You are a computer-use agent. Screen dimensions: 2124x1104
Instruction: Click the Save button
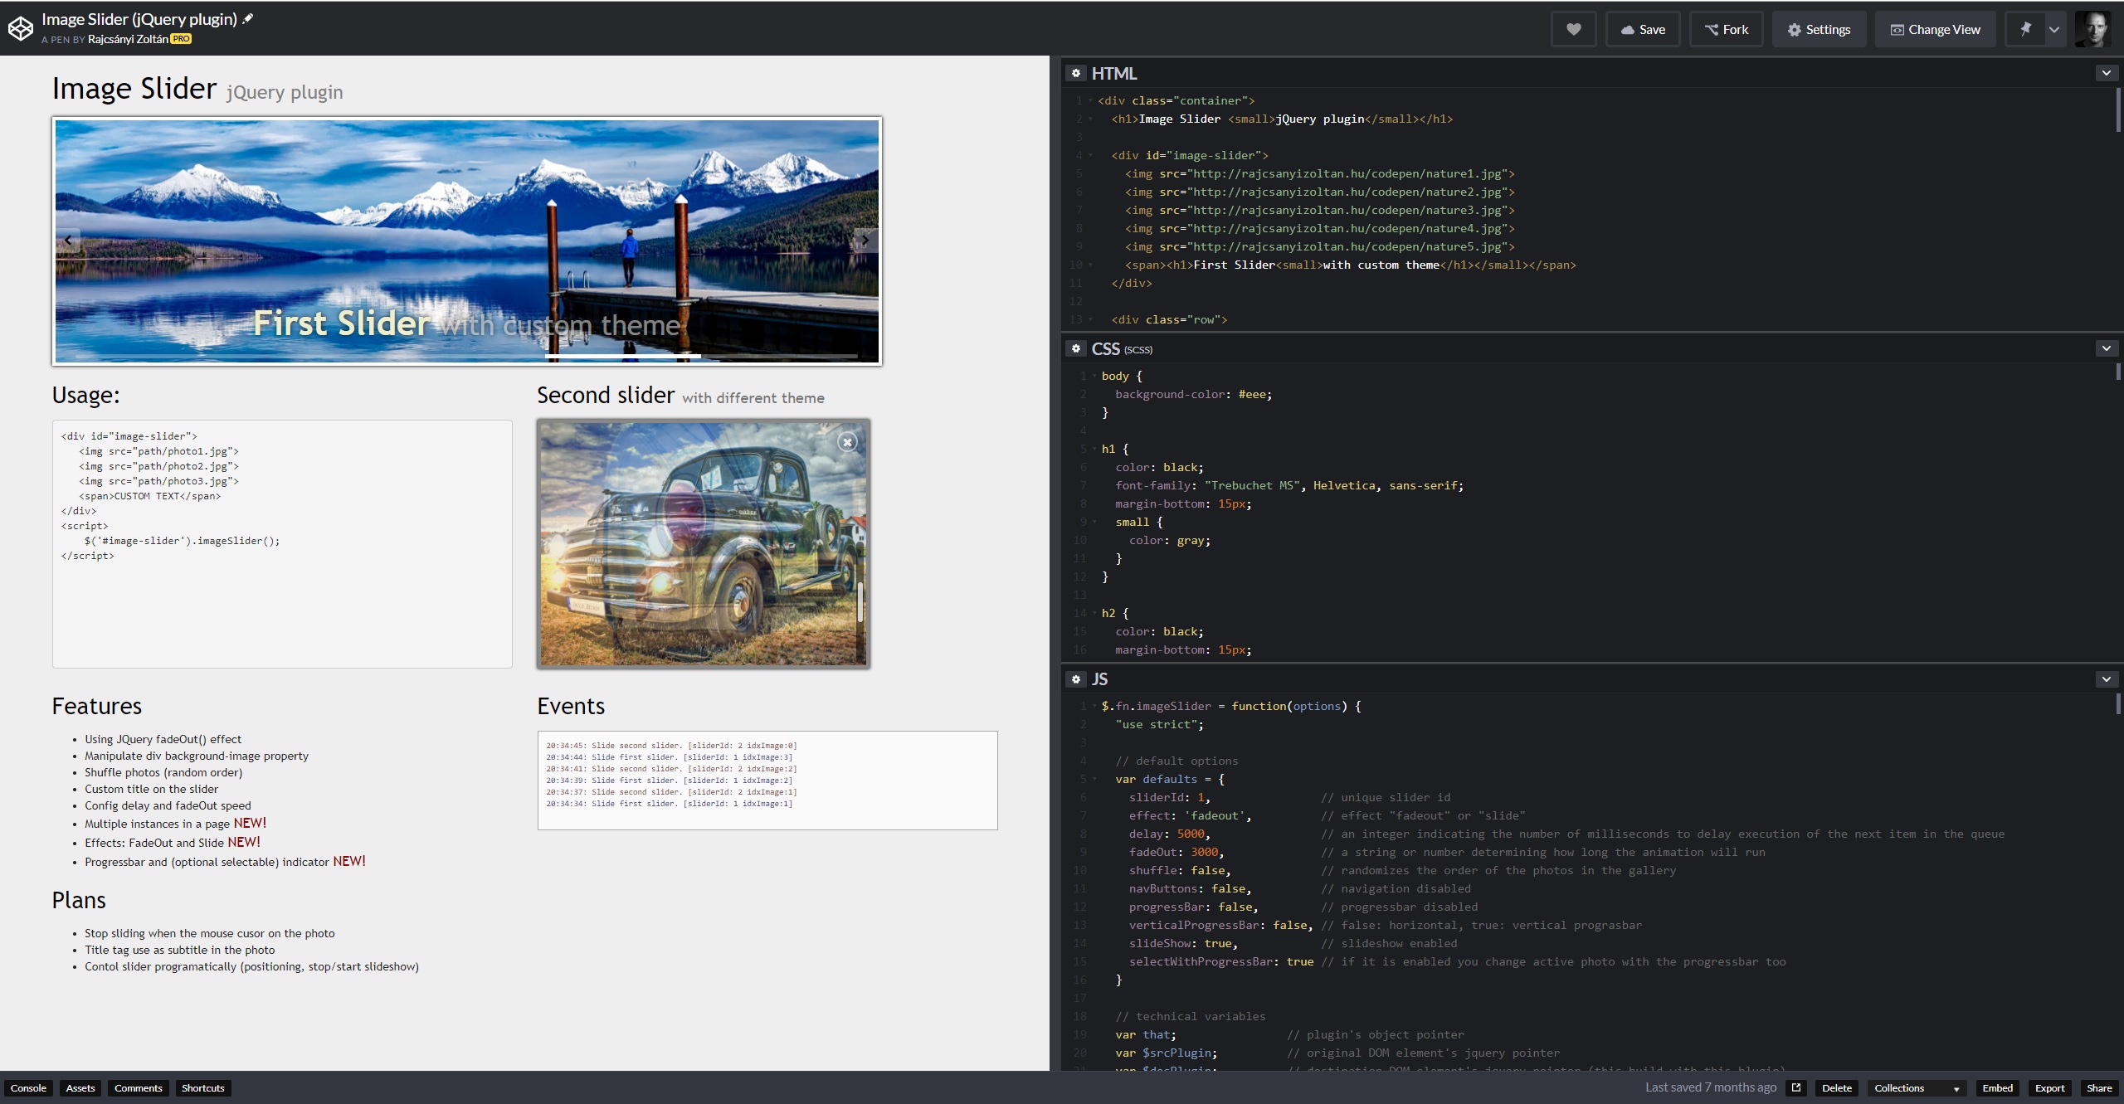pos(1643,29)
